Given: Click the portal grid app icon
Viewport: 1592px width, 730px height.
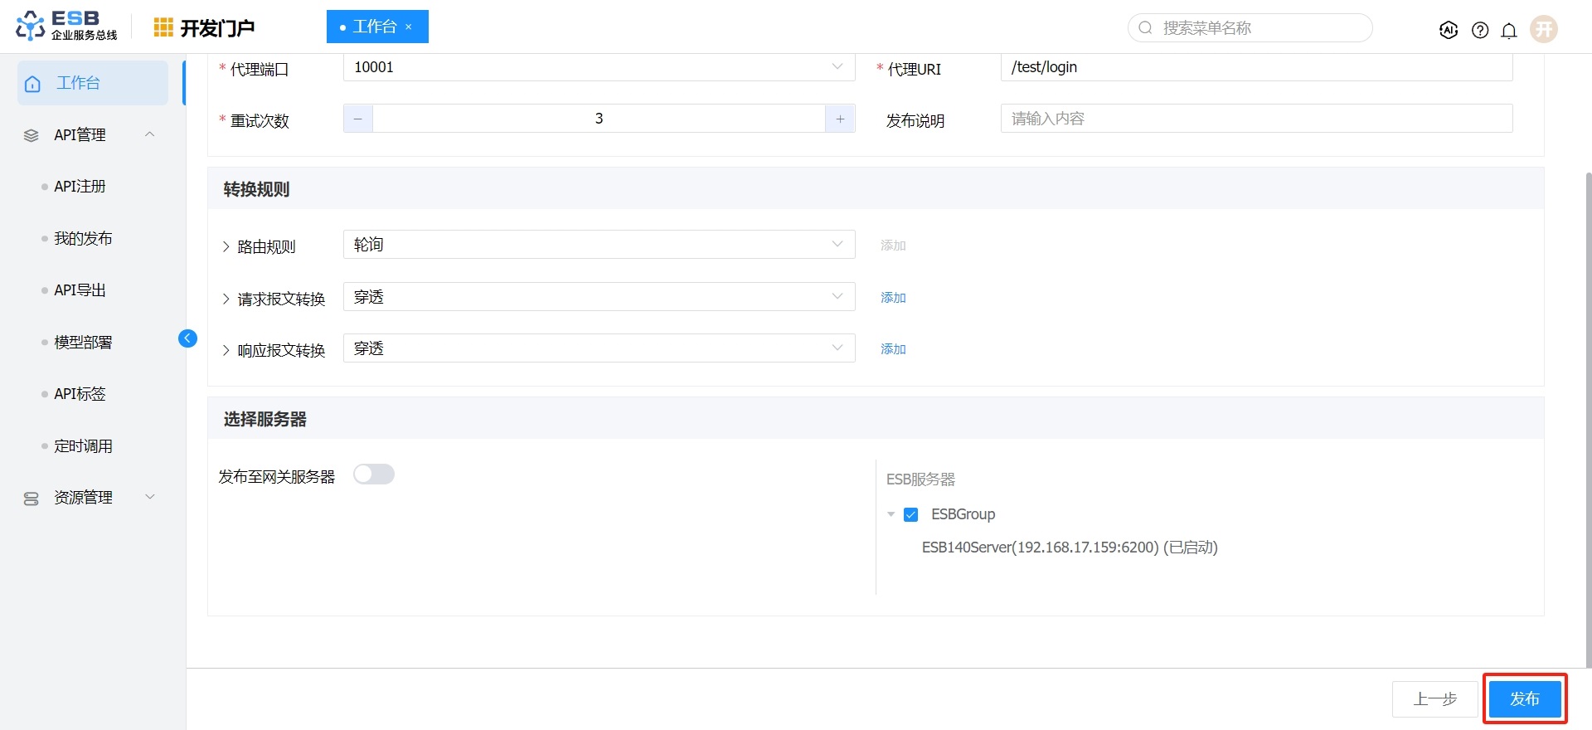Looking at the screenshot, I should tap(163, 27).
